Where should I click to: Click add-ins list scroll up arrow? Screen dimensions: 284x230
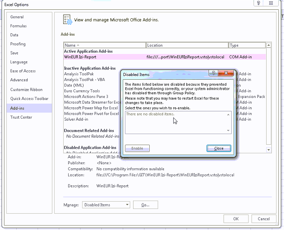pos(269,45)
